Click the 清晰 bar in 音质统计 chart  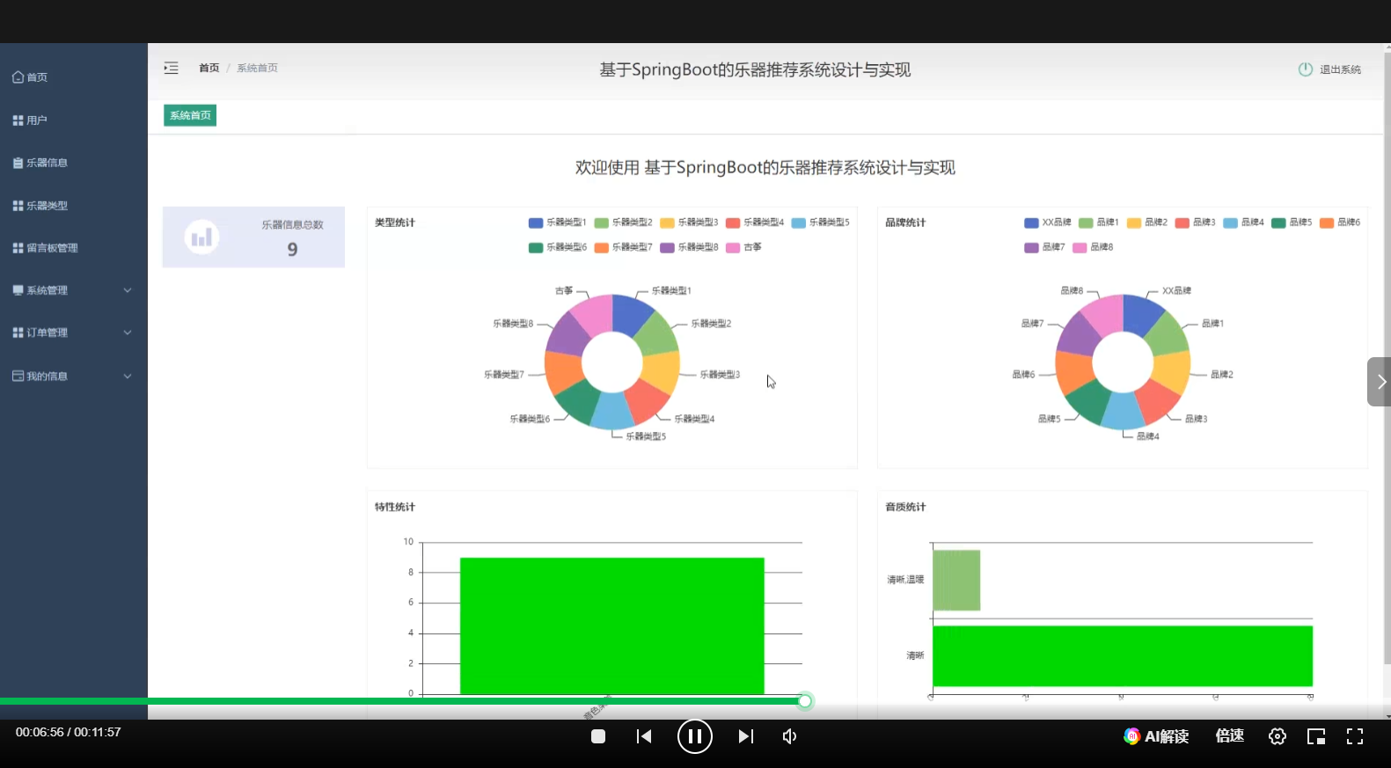point(1122,655)
